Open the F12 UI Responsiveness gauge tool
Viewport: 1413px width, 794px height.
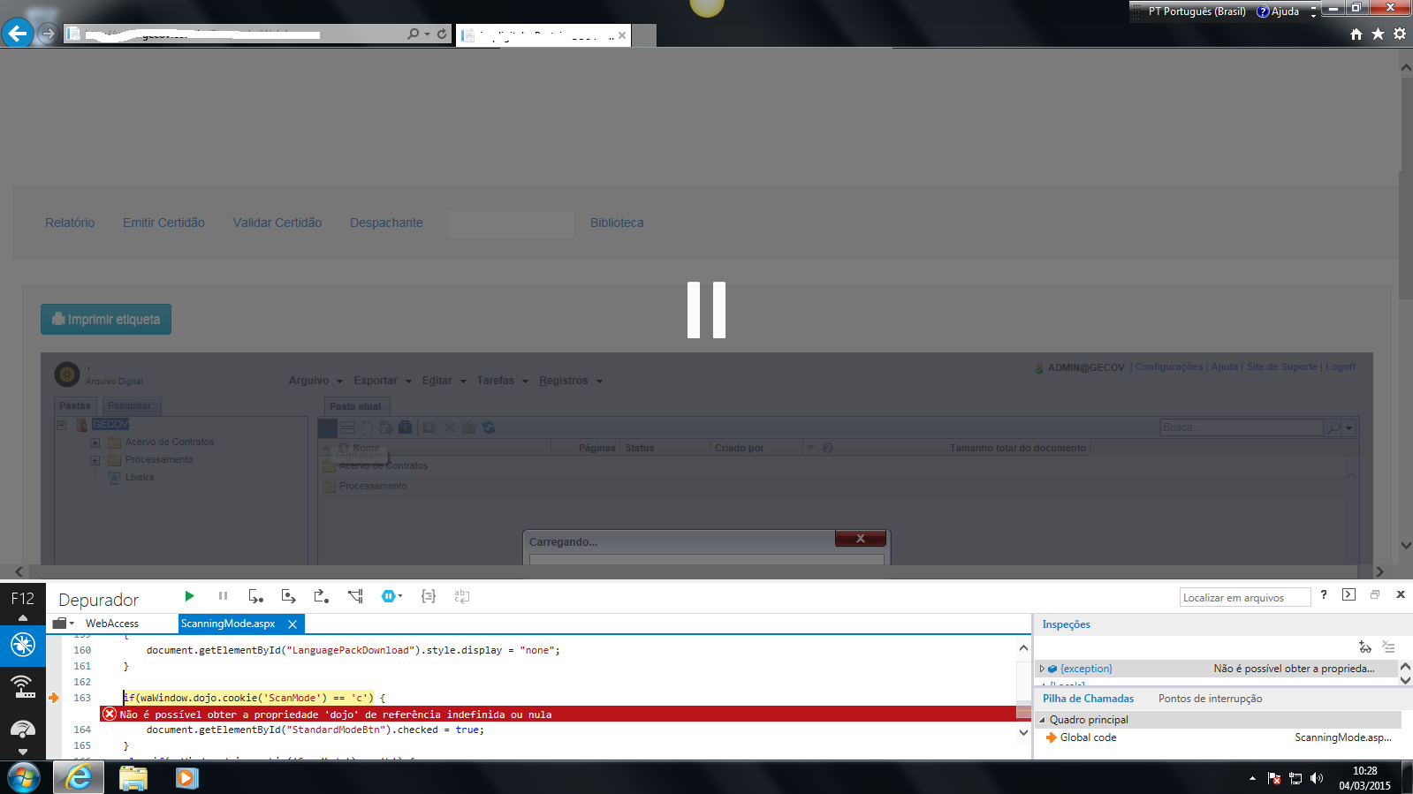[x=23, y=729]
